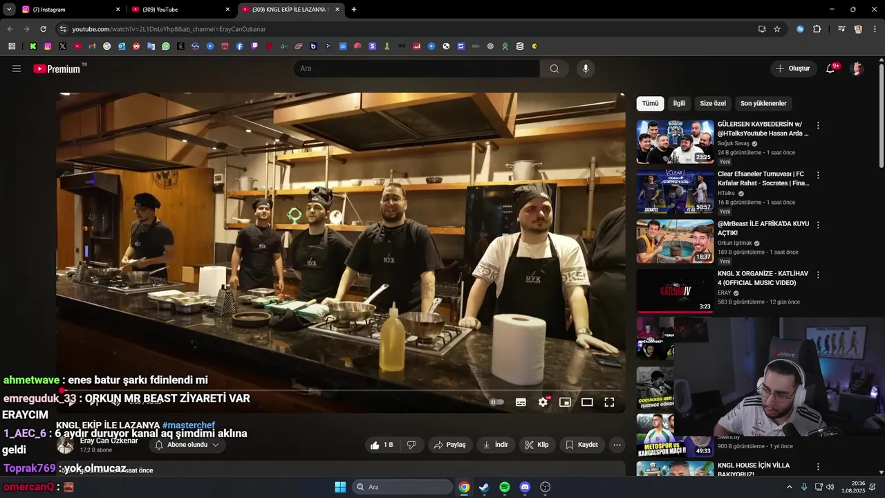Open the YouTube hamburger guide menu

tap(17, 68)
